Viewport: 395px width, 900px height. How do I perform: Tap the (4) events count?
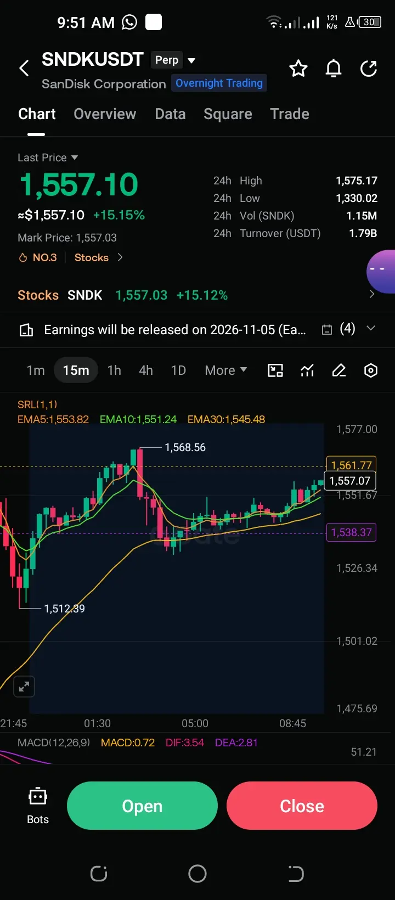tap(347, 329)
